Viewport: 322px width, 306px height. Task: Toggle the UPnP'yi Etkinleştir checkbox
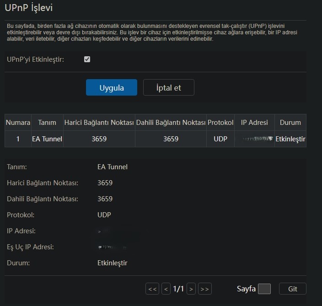(x=87, y=59)
